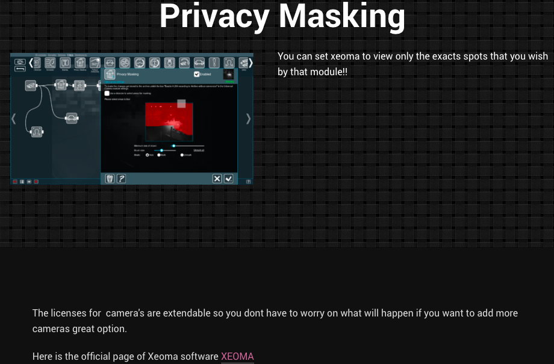Click the trash delete icon in dialog footer
Viewport: 554px width, 364px height.
pyautogui.click(x=110, y=179)
